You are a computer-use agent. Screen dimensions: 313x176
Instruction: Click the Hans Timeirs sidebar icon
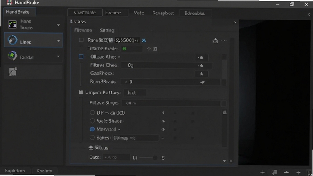click(12, 24)
